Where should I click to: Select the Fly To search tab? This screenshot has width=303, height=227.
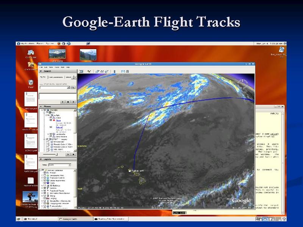tap(43, 77)
